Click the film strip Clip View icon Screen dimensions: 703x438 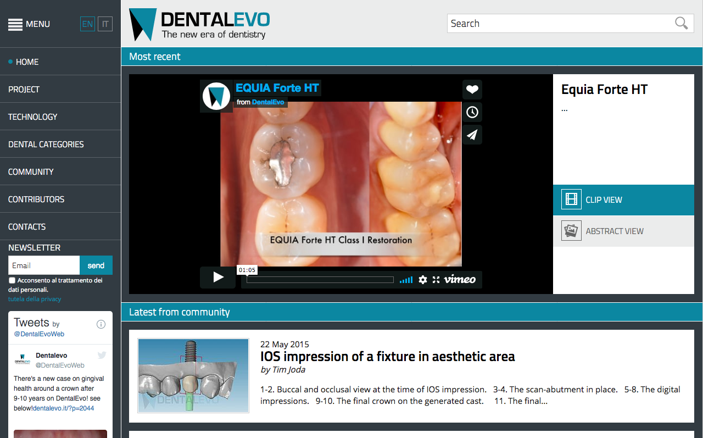coord(571,199)
